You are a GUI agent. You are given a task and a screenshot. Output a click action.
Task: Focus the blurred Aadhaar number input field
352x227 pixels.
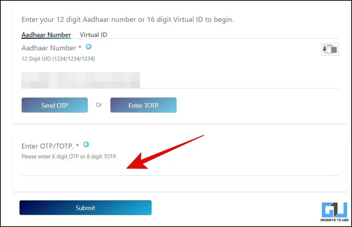click(180, 80)
